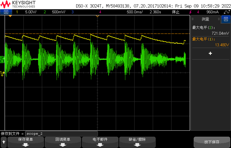Select the 测量 panel tab header
The image size is (231, 148).
click(206, 19)
